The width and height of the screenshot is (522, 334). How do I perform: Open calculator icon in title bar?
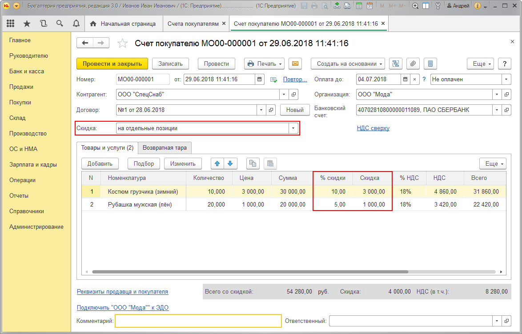click(x=359, y=6)
